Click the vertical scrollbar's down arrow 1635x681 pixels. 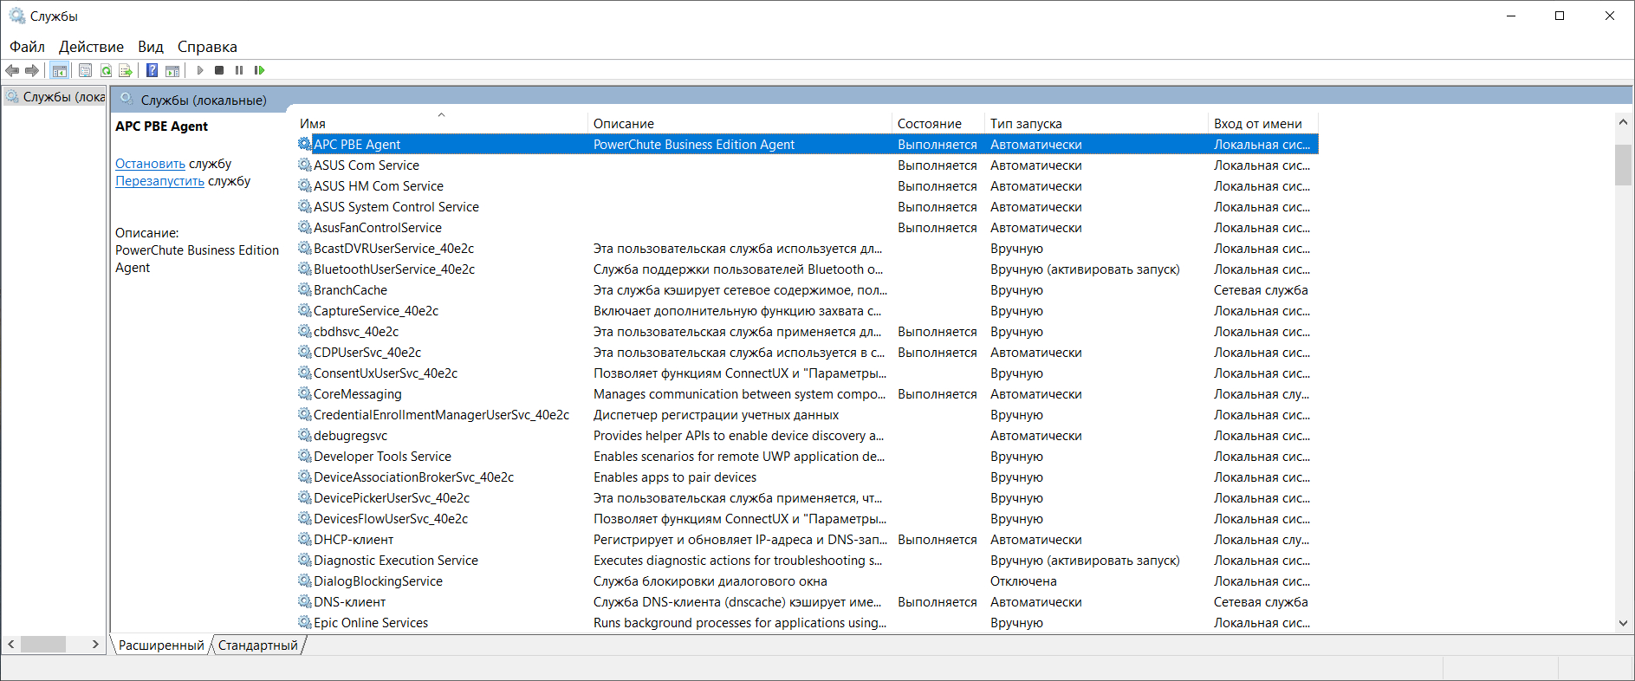coord(1623,623)
